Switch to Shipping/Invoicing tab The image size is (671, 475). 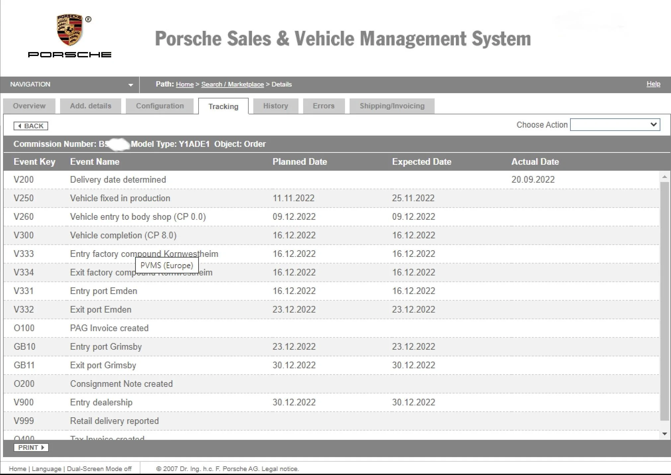392,106
